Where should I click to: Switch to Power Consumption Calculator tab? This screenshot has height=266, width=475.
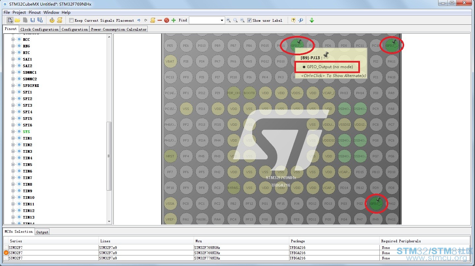(119, 29)
